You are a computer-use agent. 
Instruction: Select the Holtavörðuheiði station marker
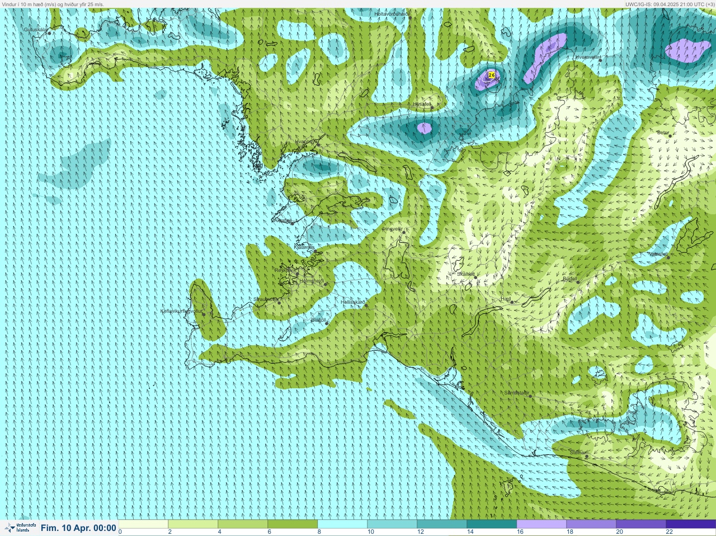(409, 17)
